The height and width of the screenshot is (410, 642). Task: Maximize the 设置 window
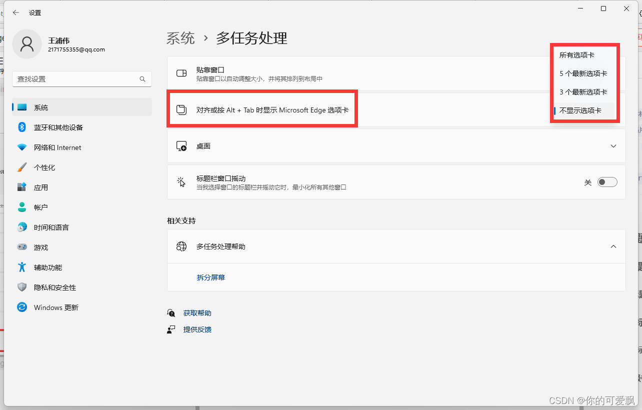pyautogui.click(x=603, y=8)
